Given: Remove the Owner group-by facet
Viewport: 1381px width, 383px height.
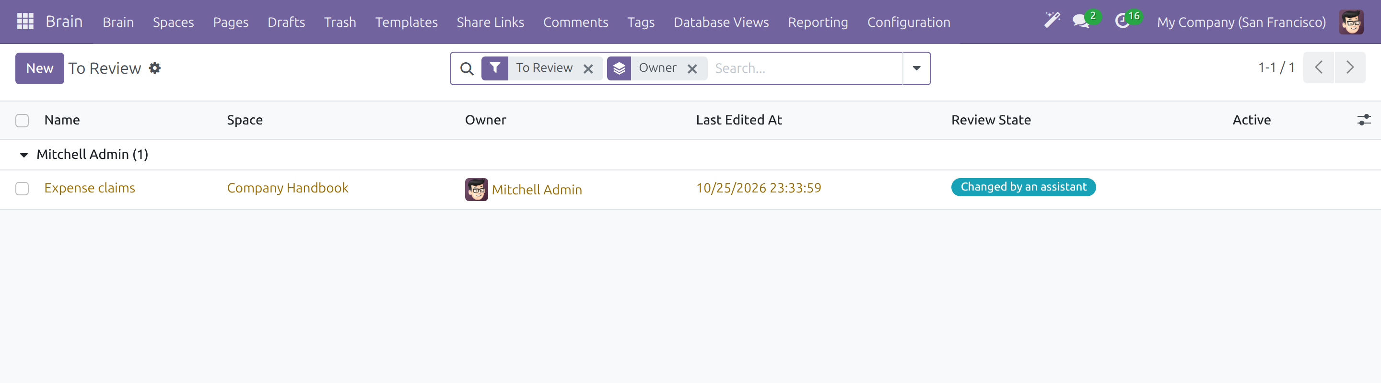Looking at the screenshot, I should (x=692, y=68).
